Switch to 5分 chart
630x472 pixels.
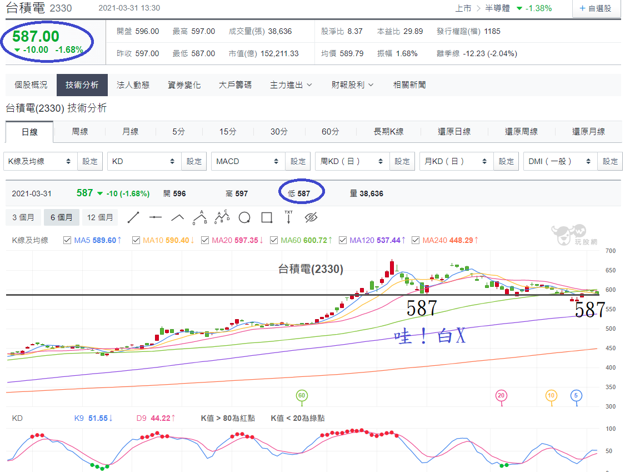[x=179, y=131]
